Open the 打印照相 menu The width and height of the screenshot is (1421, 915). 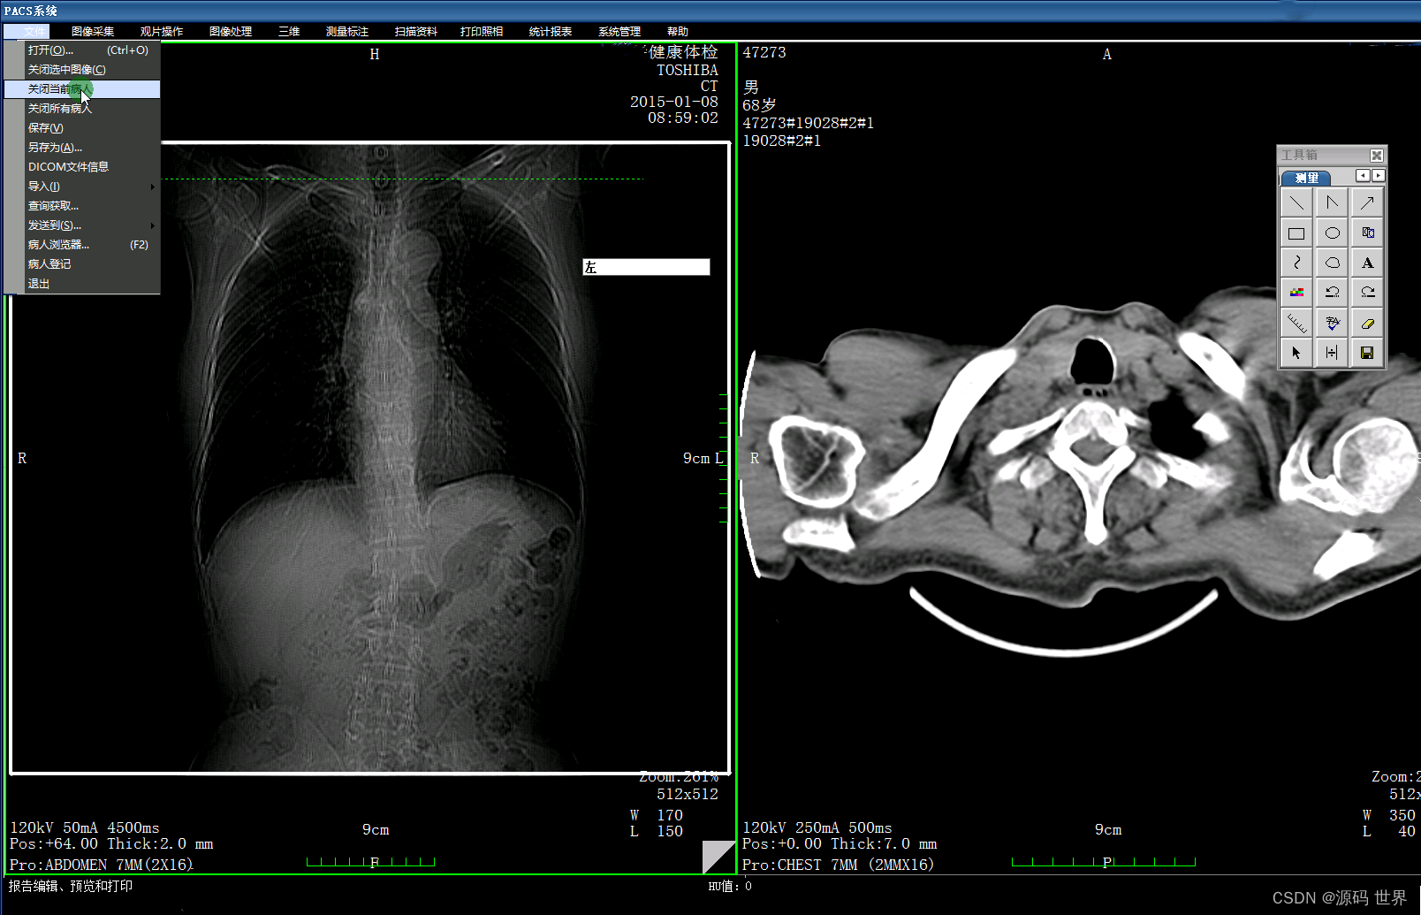point(482,32)
